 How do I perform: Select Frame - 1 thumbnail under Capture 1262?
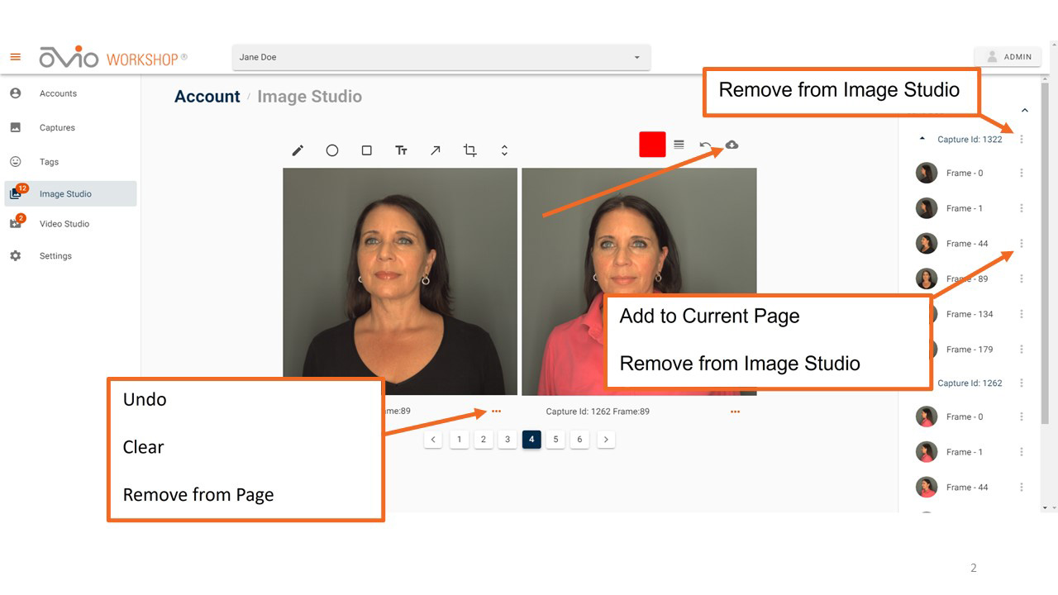pos(927,452)
